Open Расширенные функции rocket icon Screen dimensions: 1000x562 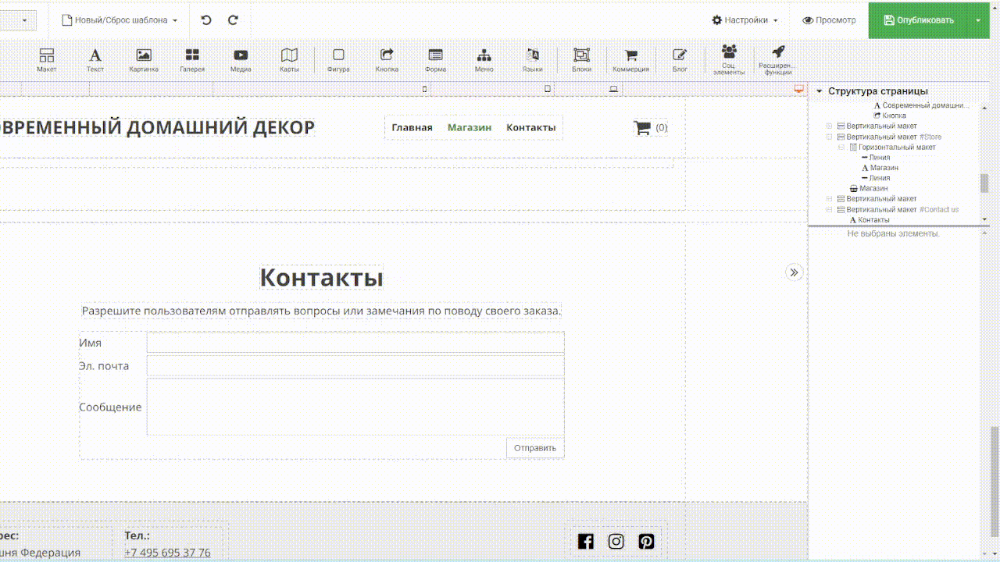777,59
